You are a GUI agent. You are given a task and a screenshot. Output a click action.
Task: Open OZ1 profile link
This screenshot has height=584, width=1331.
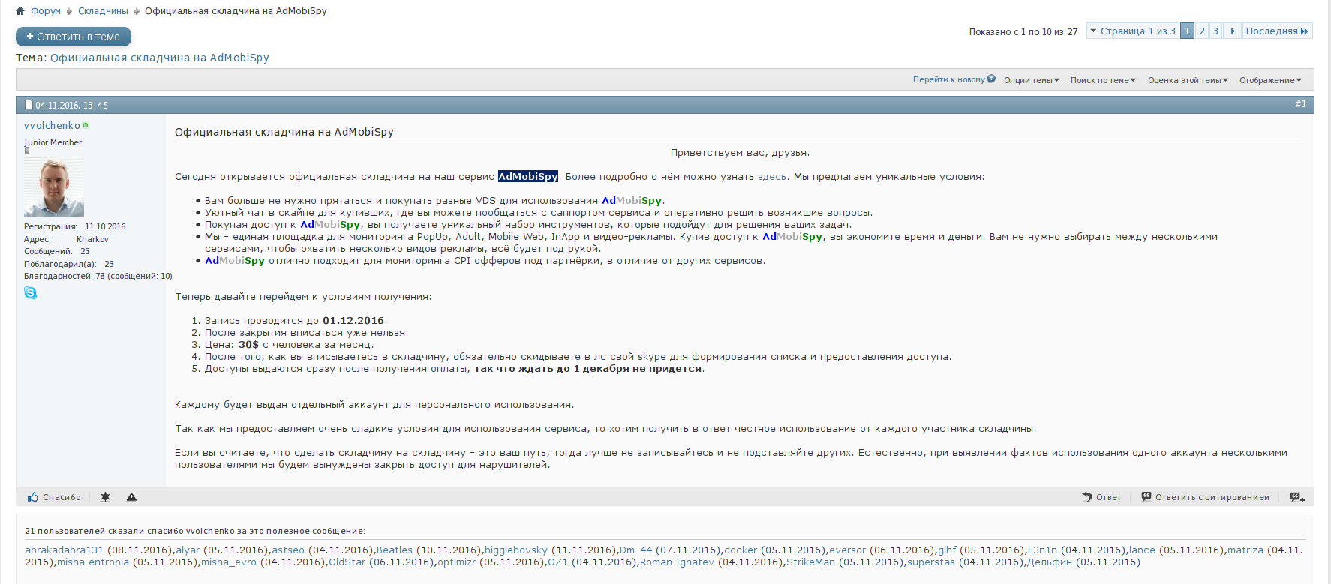point(557,562)
